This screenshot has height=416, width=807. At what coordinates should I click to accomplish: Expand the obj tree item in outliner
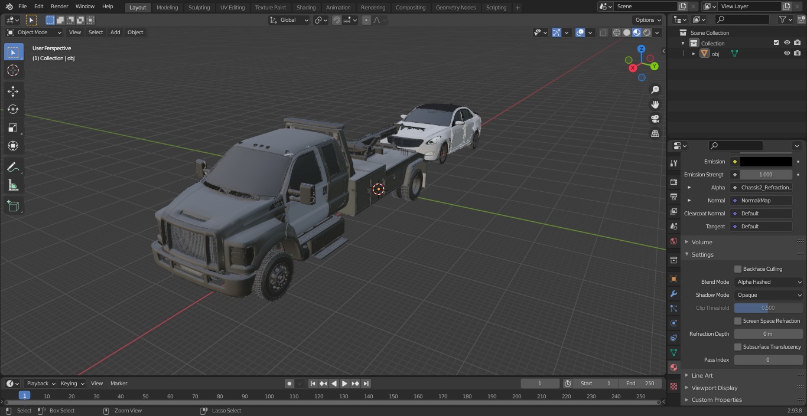(x=694, y=54)
